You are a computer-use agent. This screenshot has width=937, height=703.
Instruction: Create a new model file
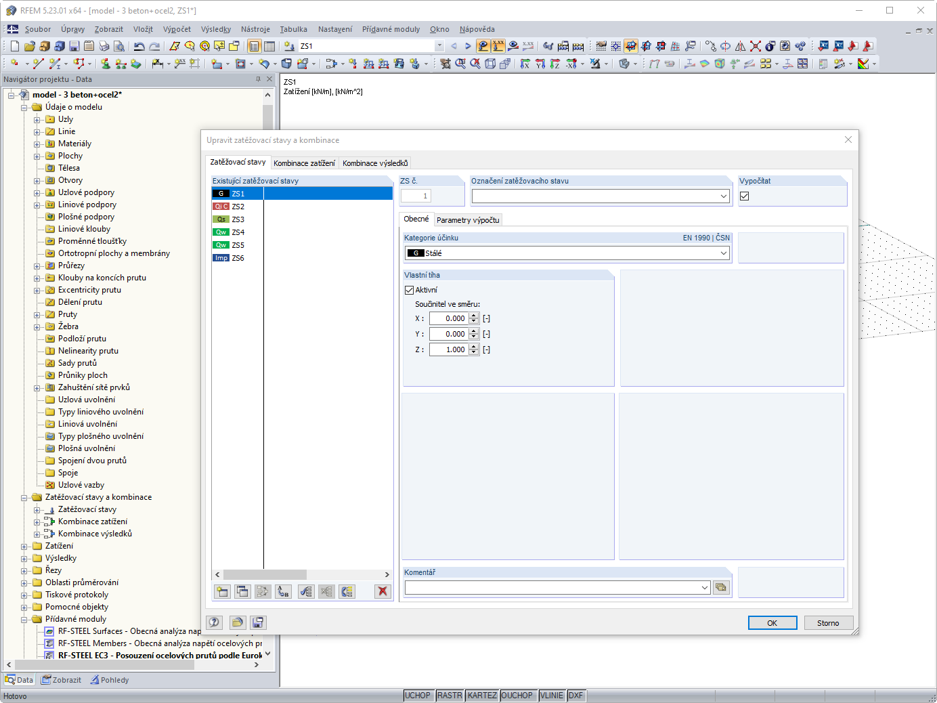tap(15, 46)
